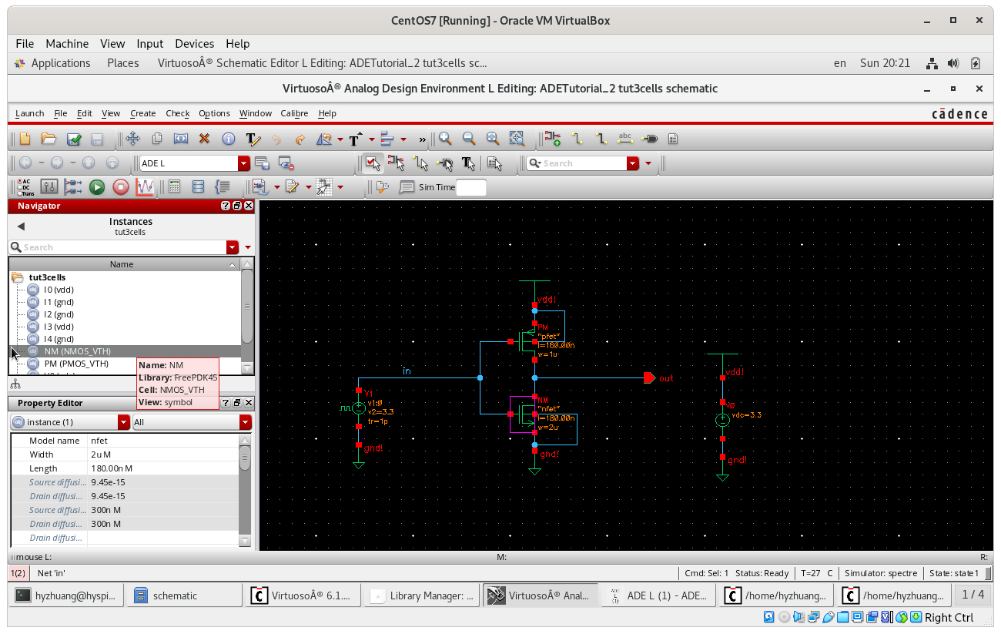The image size is (1001, 634).
Task: Switch to ADE L (1) taskbar window
Action: [658, 595]
